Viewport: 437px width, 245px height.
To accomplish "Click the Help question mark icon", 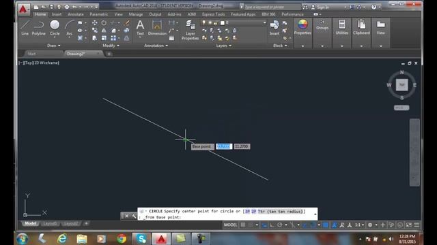I will [373, 7].
